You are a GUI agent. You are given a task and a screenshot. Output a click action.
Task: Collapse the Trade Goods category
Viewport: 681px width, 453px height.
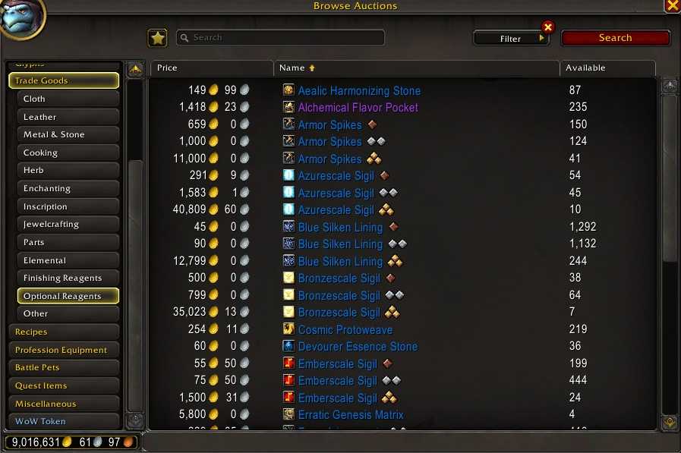pyautogui.click(x=64, y=80)
